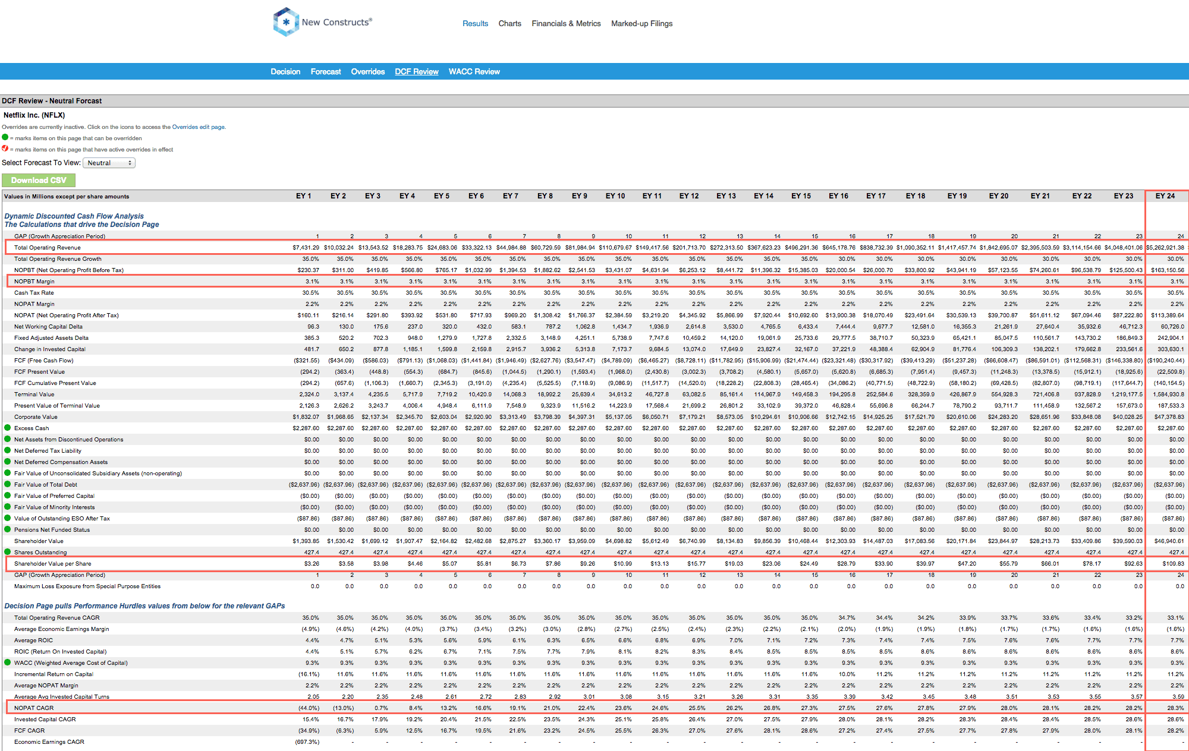Click the $3.26 share value in EY 1
The width and height of the screenshot is (1189, 751).
click(312, 563)
